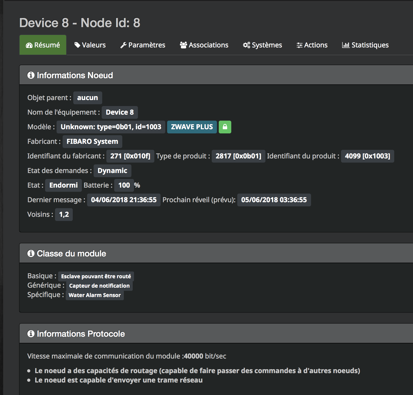413x395 pixels.
Task: Click the manufacturer 'FIBARO System' label
Action: (92, 141)
